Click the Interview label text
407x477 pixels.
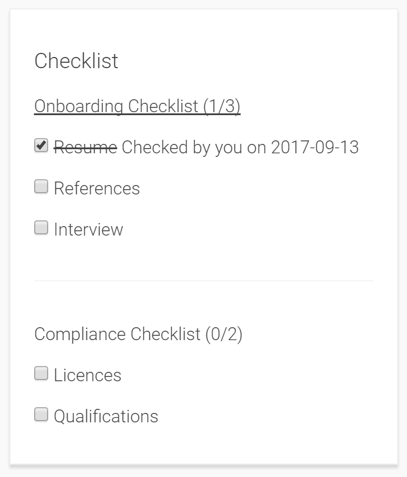[x=88, y=230]
